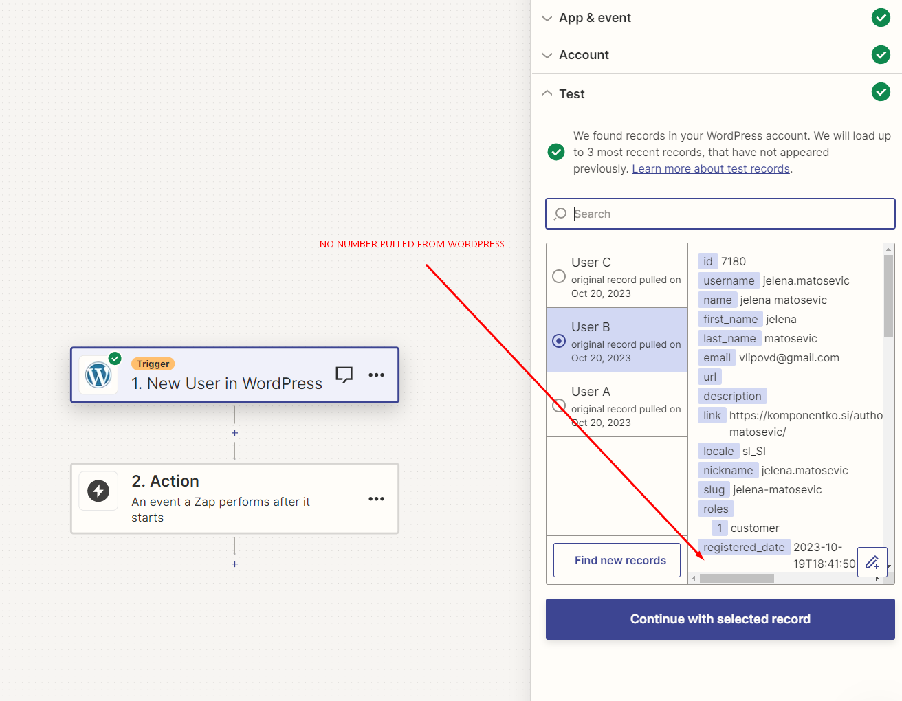Select the 2. Action step card
Viewport: 902px width, 701px height.
pyautogui.click(x=234, y=498)
